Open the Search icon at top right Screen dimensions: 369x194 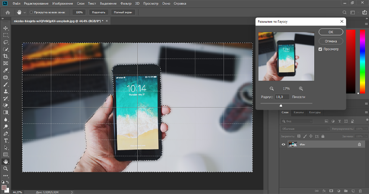pos(344,13)
